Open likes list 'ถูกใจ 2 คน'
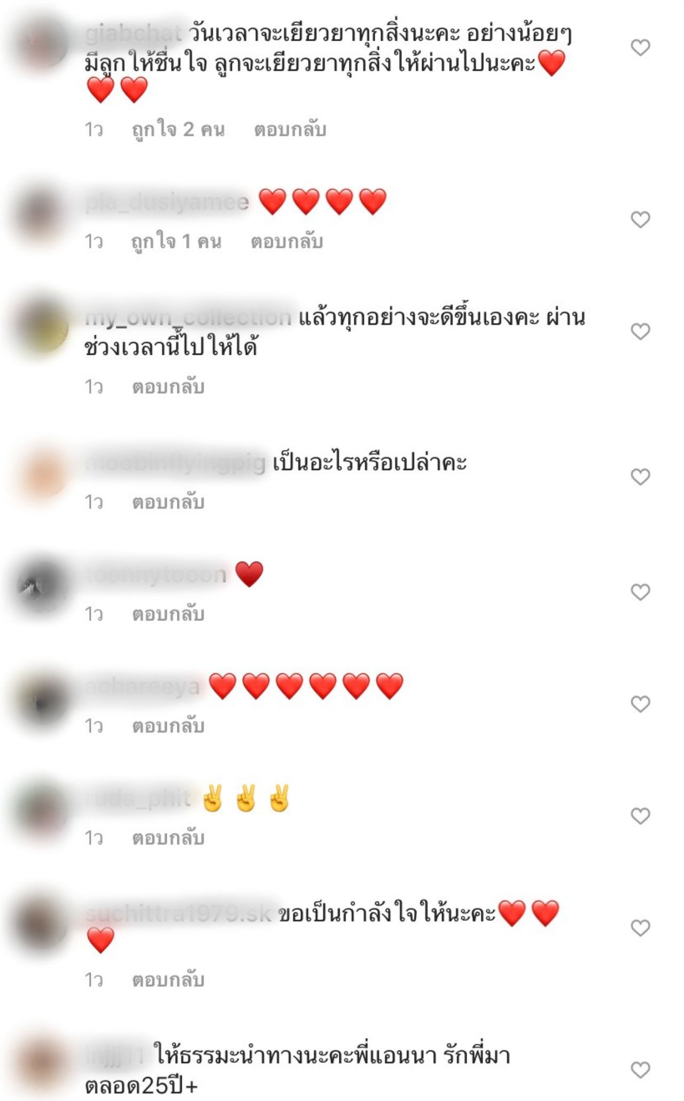The height and width of the screenshot is (1101, 684). point(178,129)
